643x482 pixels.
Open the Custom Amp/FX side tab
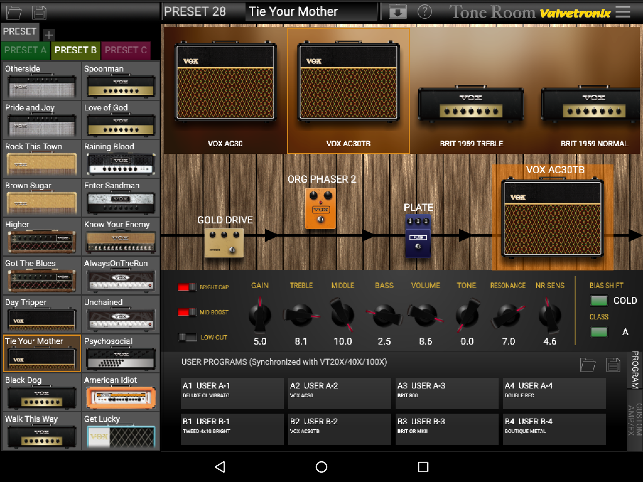pos(635,420)
